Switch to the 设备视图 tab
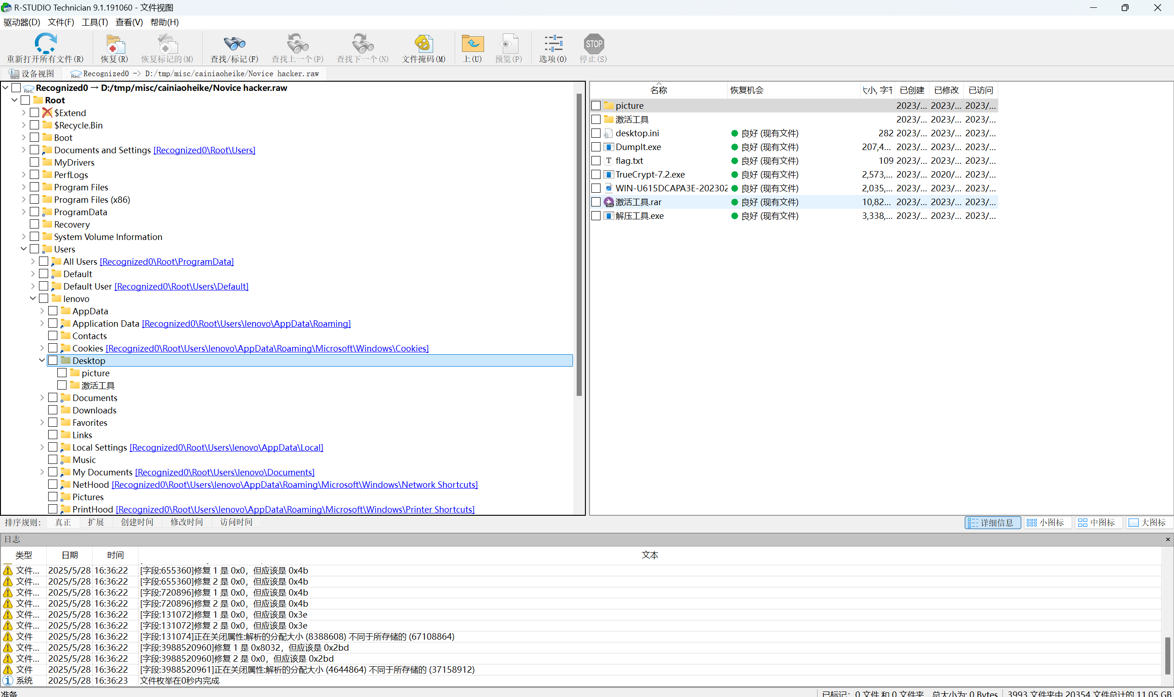The width and height of the screenshot is (1174, 697). [x=32, y=74]
